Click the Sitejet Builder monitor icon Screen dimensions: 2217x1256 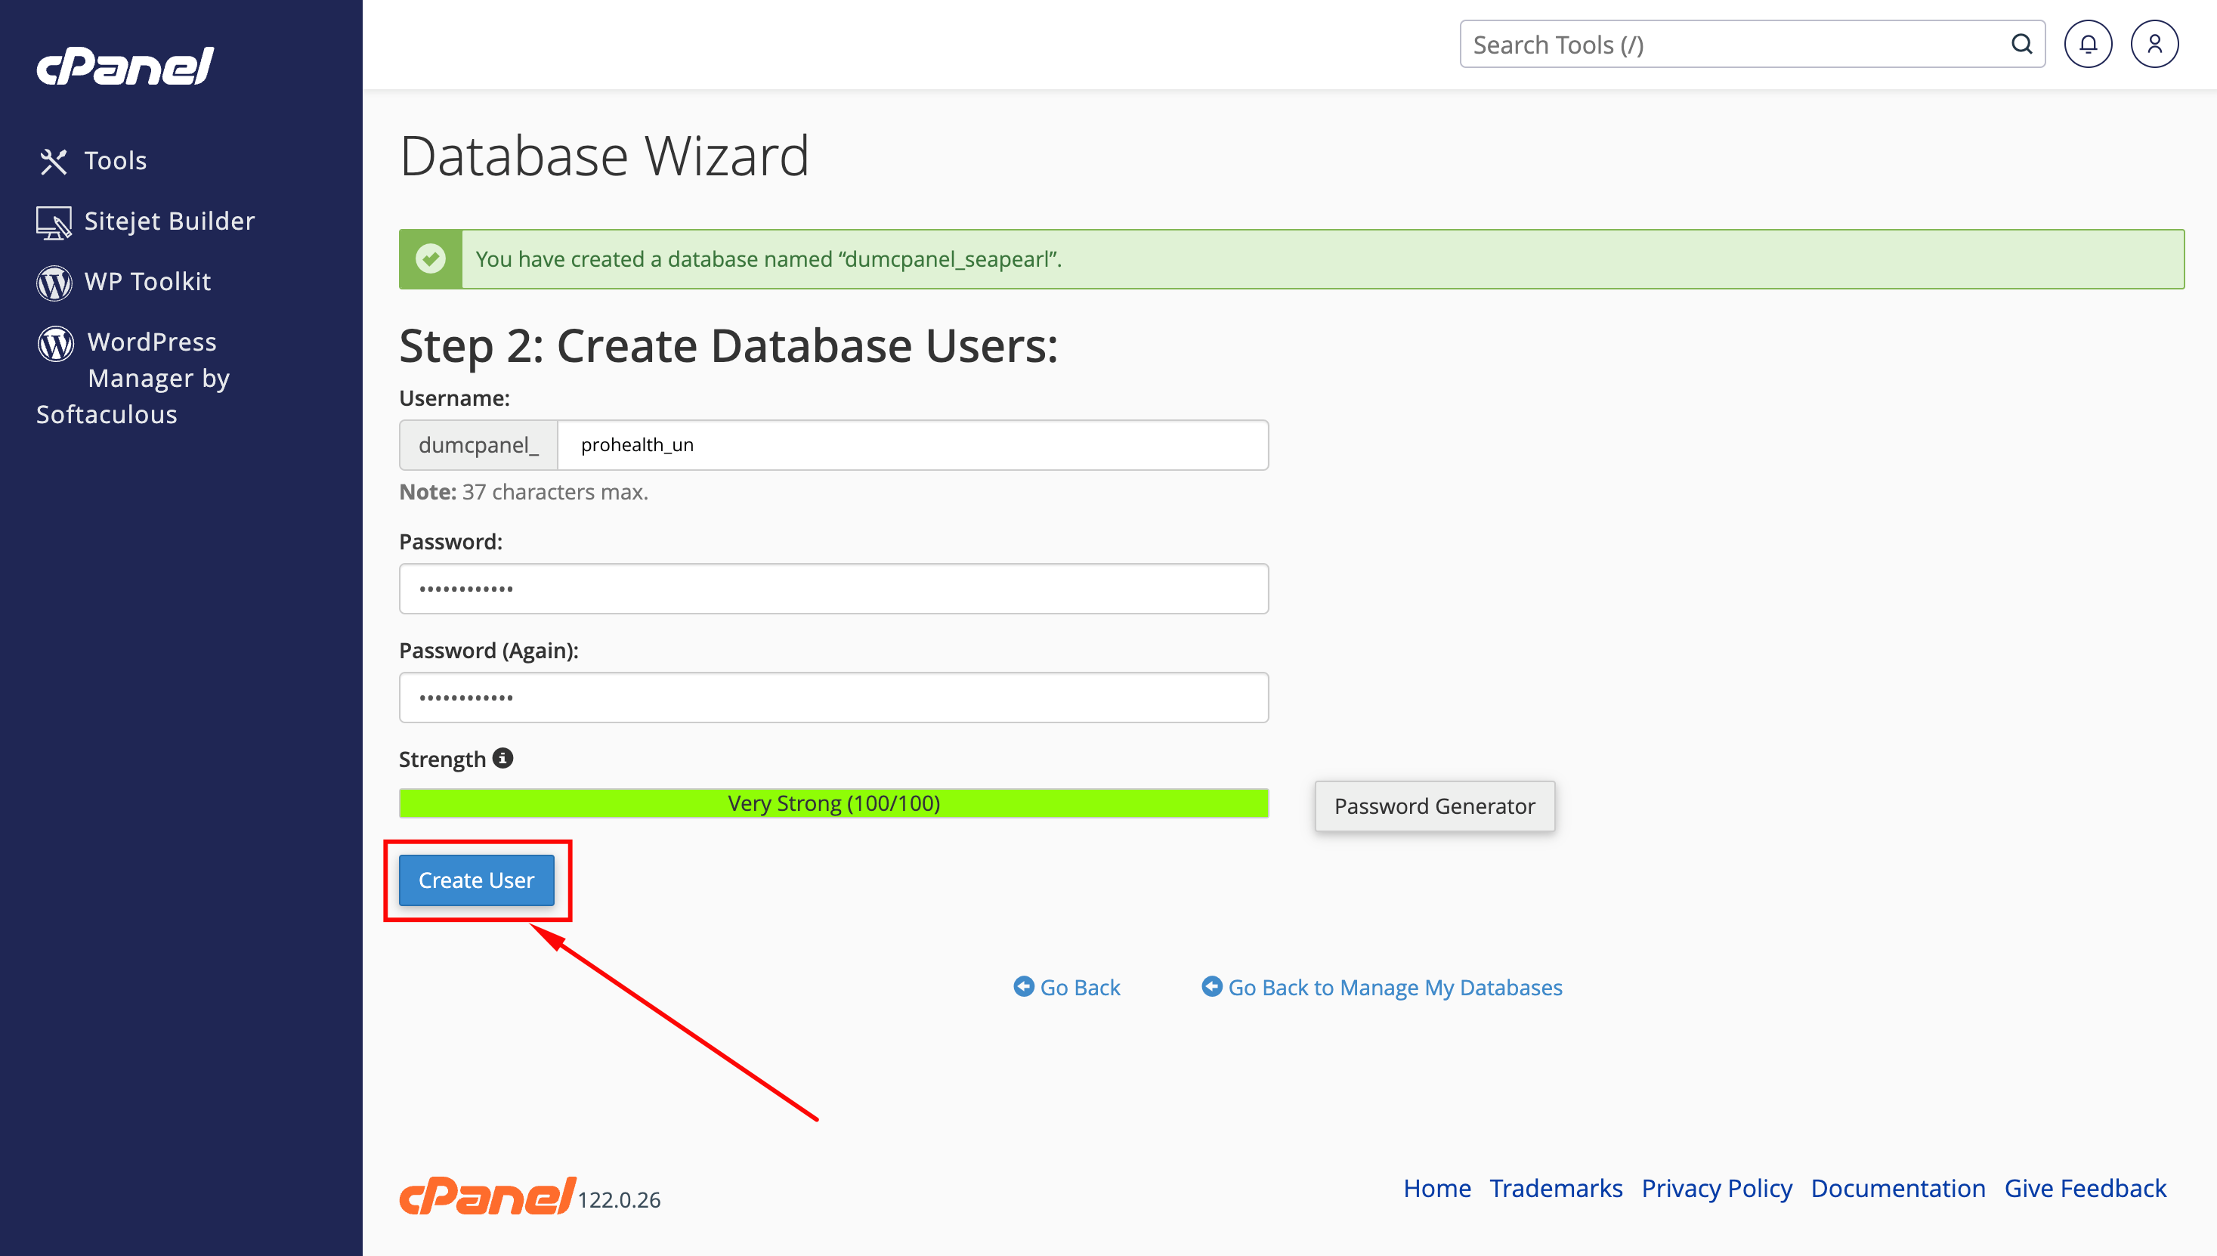pos(54,223)
